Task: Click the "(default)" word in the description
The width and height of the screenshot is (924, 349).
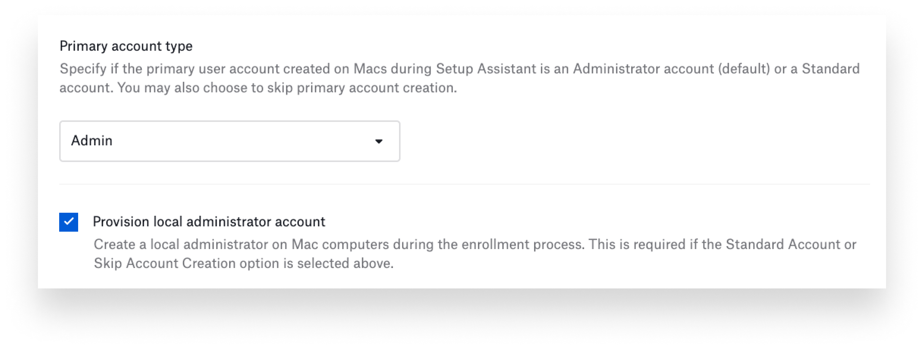Action: pos(744,69)
